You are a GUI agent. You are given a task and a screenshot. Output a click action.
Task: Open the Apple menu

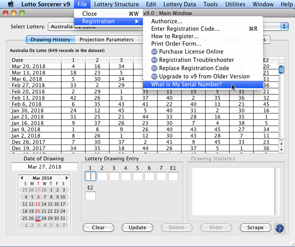(x=6, y=4)
